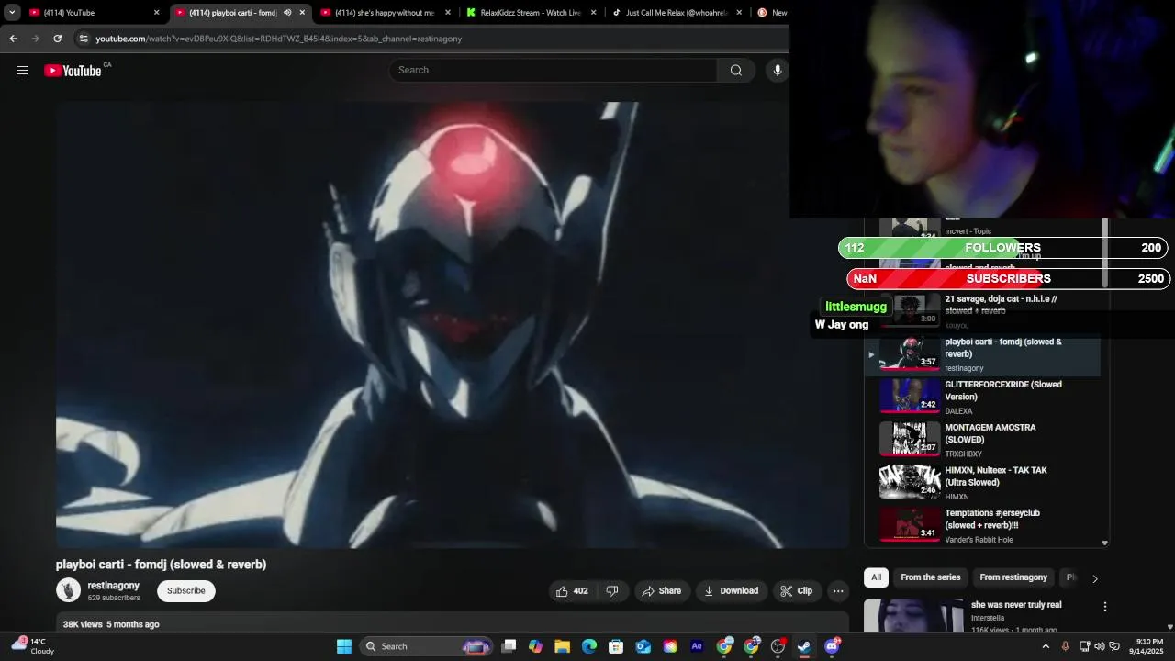Select 'From the series' chip
The height and width of the screenshot is (661, 1175).
(930, 577)
